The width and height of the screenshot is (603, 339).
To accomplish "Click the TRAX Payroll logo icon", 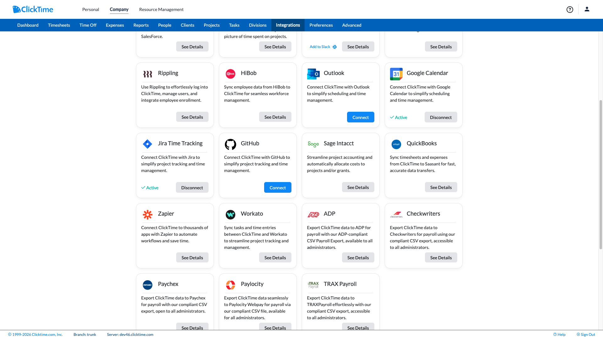I will coord(313,285).
